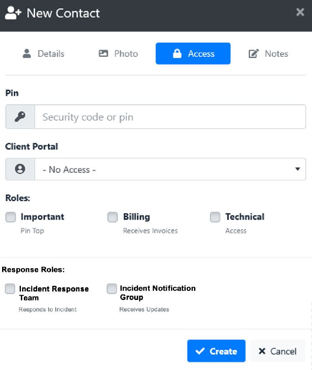The height and width of the screenshot is (370, 312).
Task: Click the image icon on Photo tab
Action: (x=103, y=53)
